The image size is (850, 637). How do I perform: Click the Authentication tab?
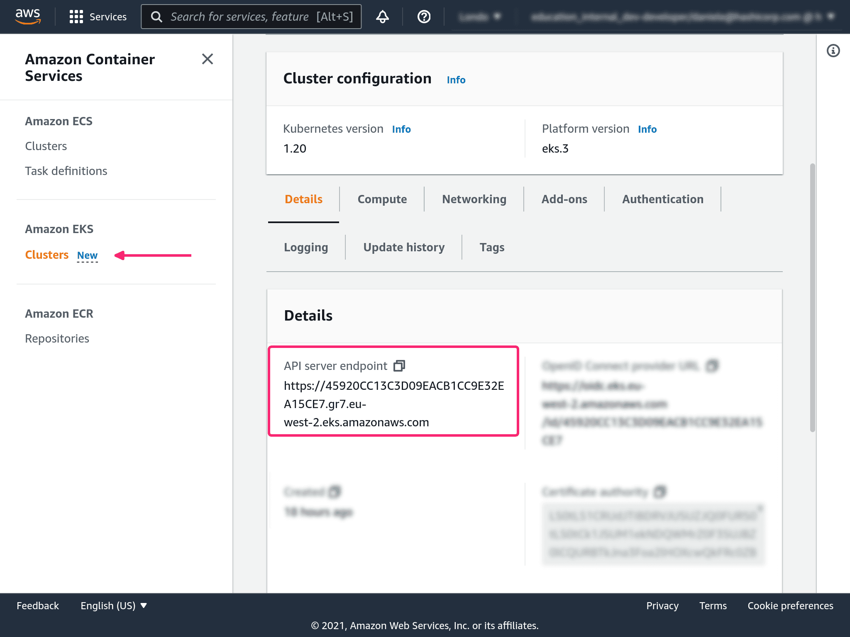pos(662,199)
